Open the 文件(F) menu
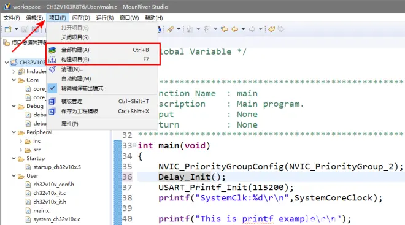This screenshot has width=405, height=225. (12, 18)
